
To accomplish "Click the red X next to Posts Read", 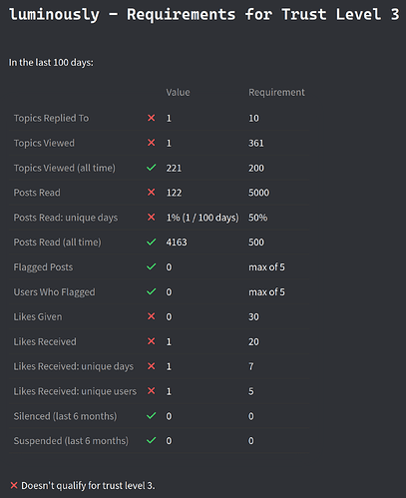I will 152,193.
